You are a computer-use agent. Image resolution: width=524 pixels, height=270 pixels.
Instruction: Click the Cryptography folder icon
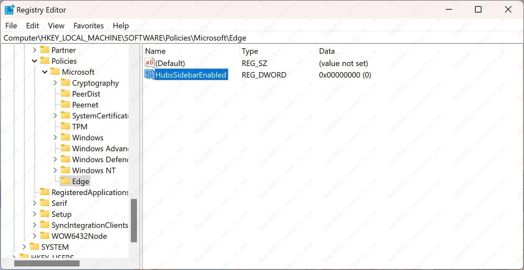pyautogui.click(x=65, y=83)
